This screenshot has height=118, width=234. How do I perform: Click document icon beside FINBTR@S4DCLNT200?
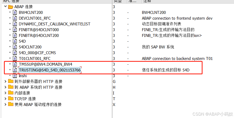15,35
